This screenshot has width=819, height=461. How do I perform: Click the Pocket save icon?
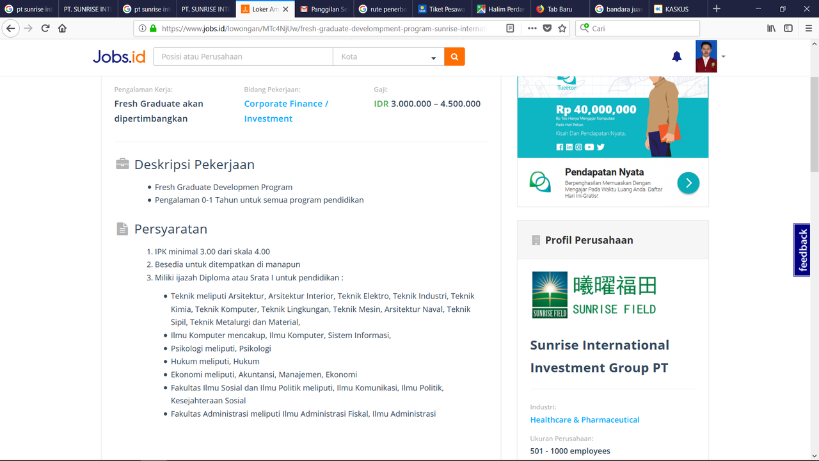point(547,28)
